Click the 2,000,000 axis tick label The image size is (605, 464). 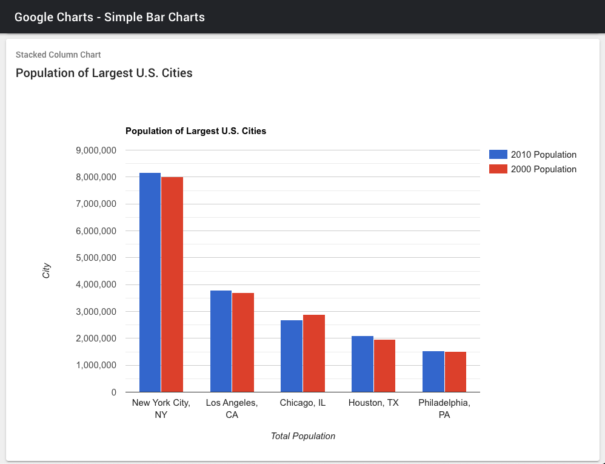coord(96,338)
